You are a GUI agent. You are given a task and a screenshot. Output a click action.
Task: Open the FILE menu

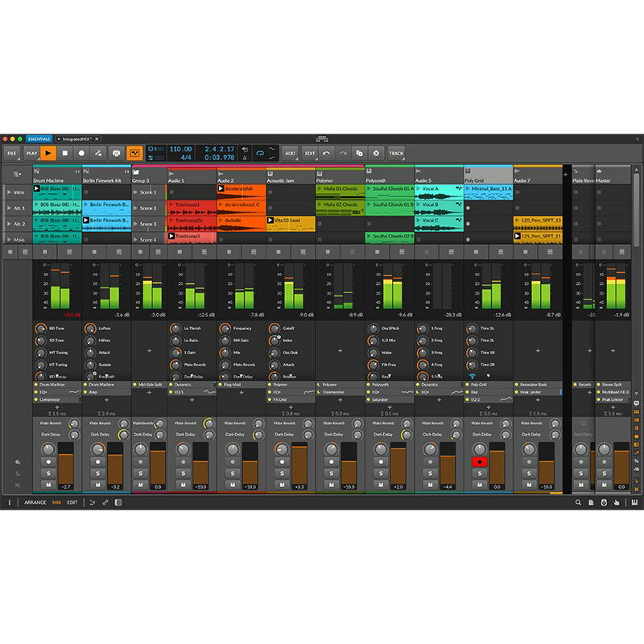[x=12, y=152]
